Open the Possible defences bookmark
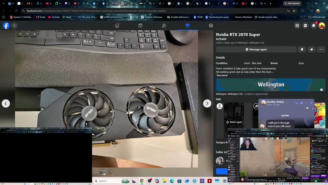This screenshot has height=185, width=328. [x=178, y=17]
